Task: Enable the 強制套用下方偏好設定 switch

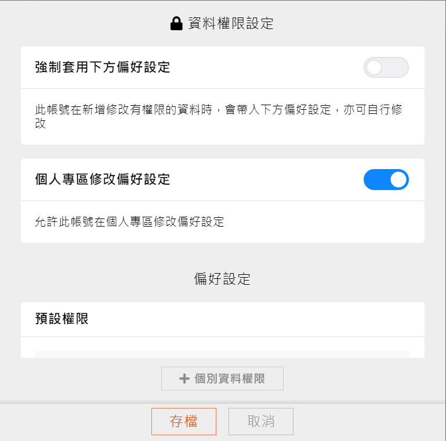Action: pyautogui.click(x=386, y=67)
